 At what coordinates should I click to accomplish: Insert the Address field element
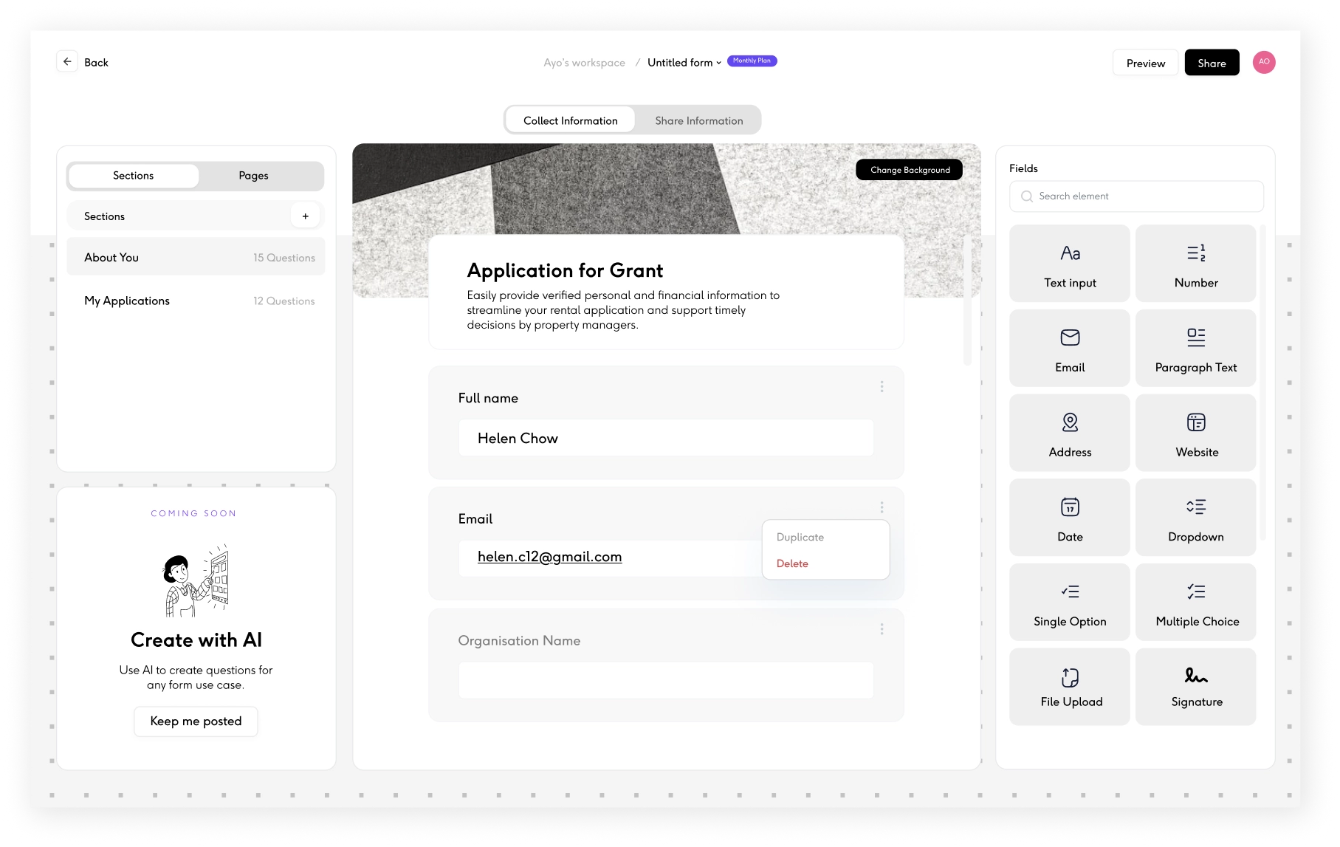[x=1069, y=433]
